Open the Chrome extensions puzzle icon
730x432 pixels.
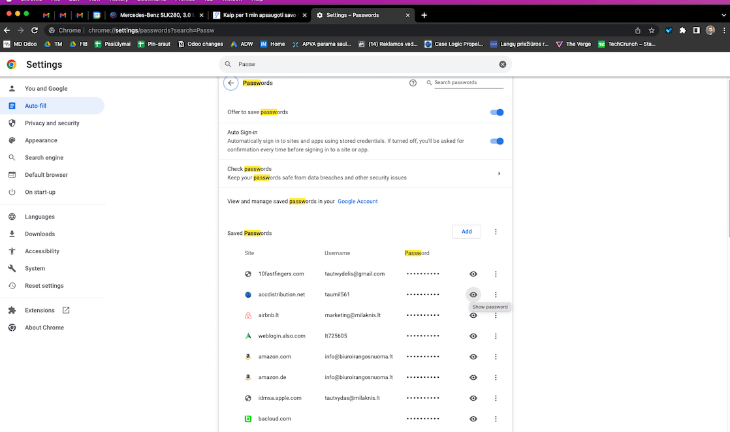682,30
